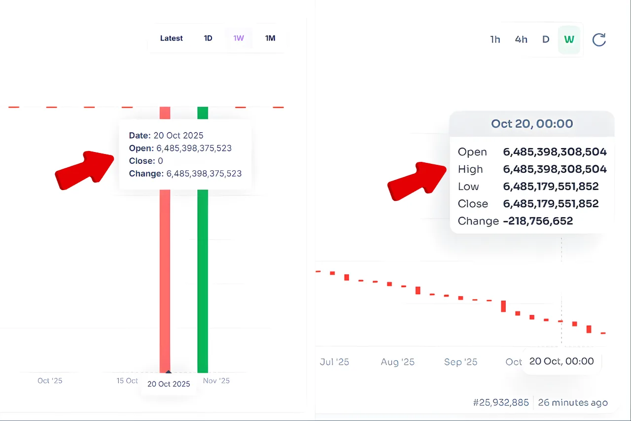Click the 20 Oct 2025 axis label
This screenshot has height=421, width=631.
[x=169, y=384]
